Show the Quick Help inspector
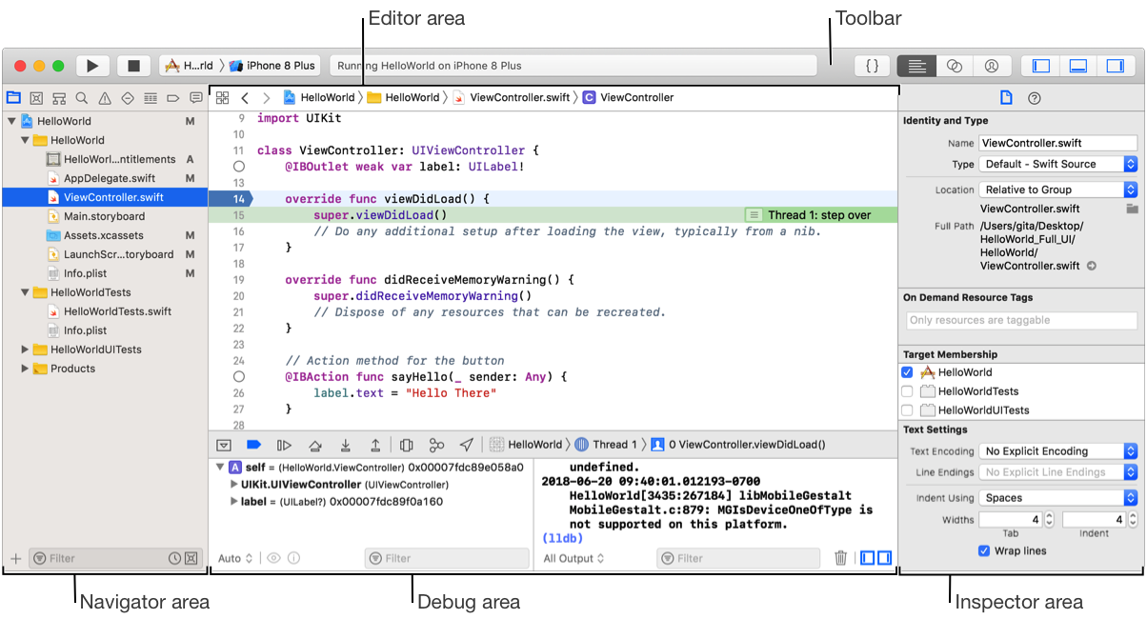 (1035, 98)
